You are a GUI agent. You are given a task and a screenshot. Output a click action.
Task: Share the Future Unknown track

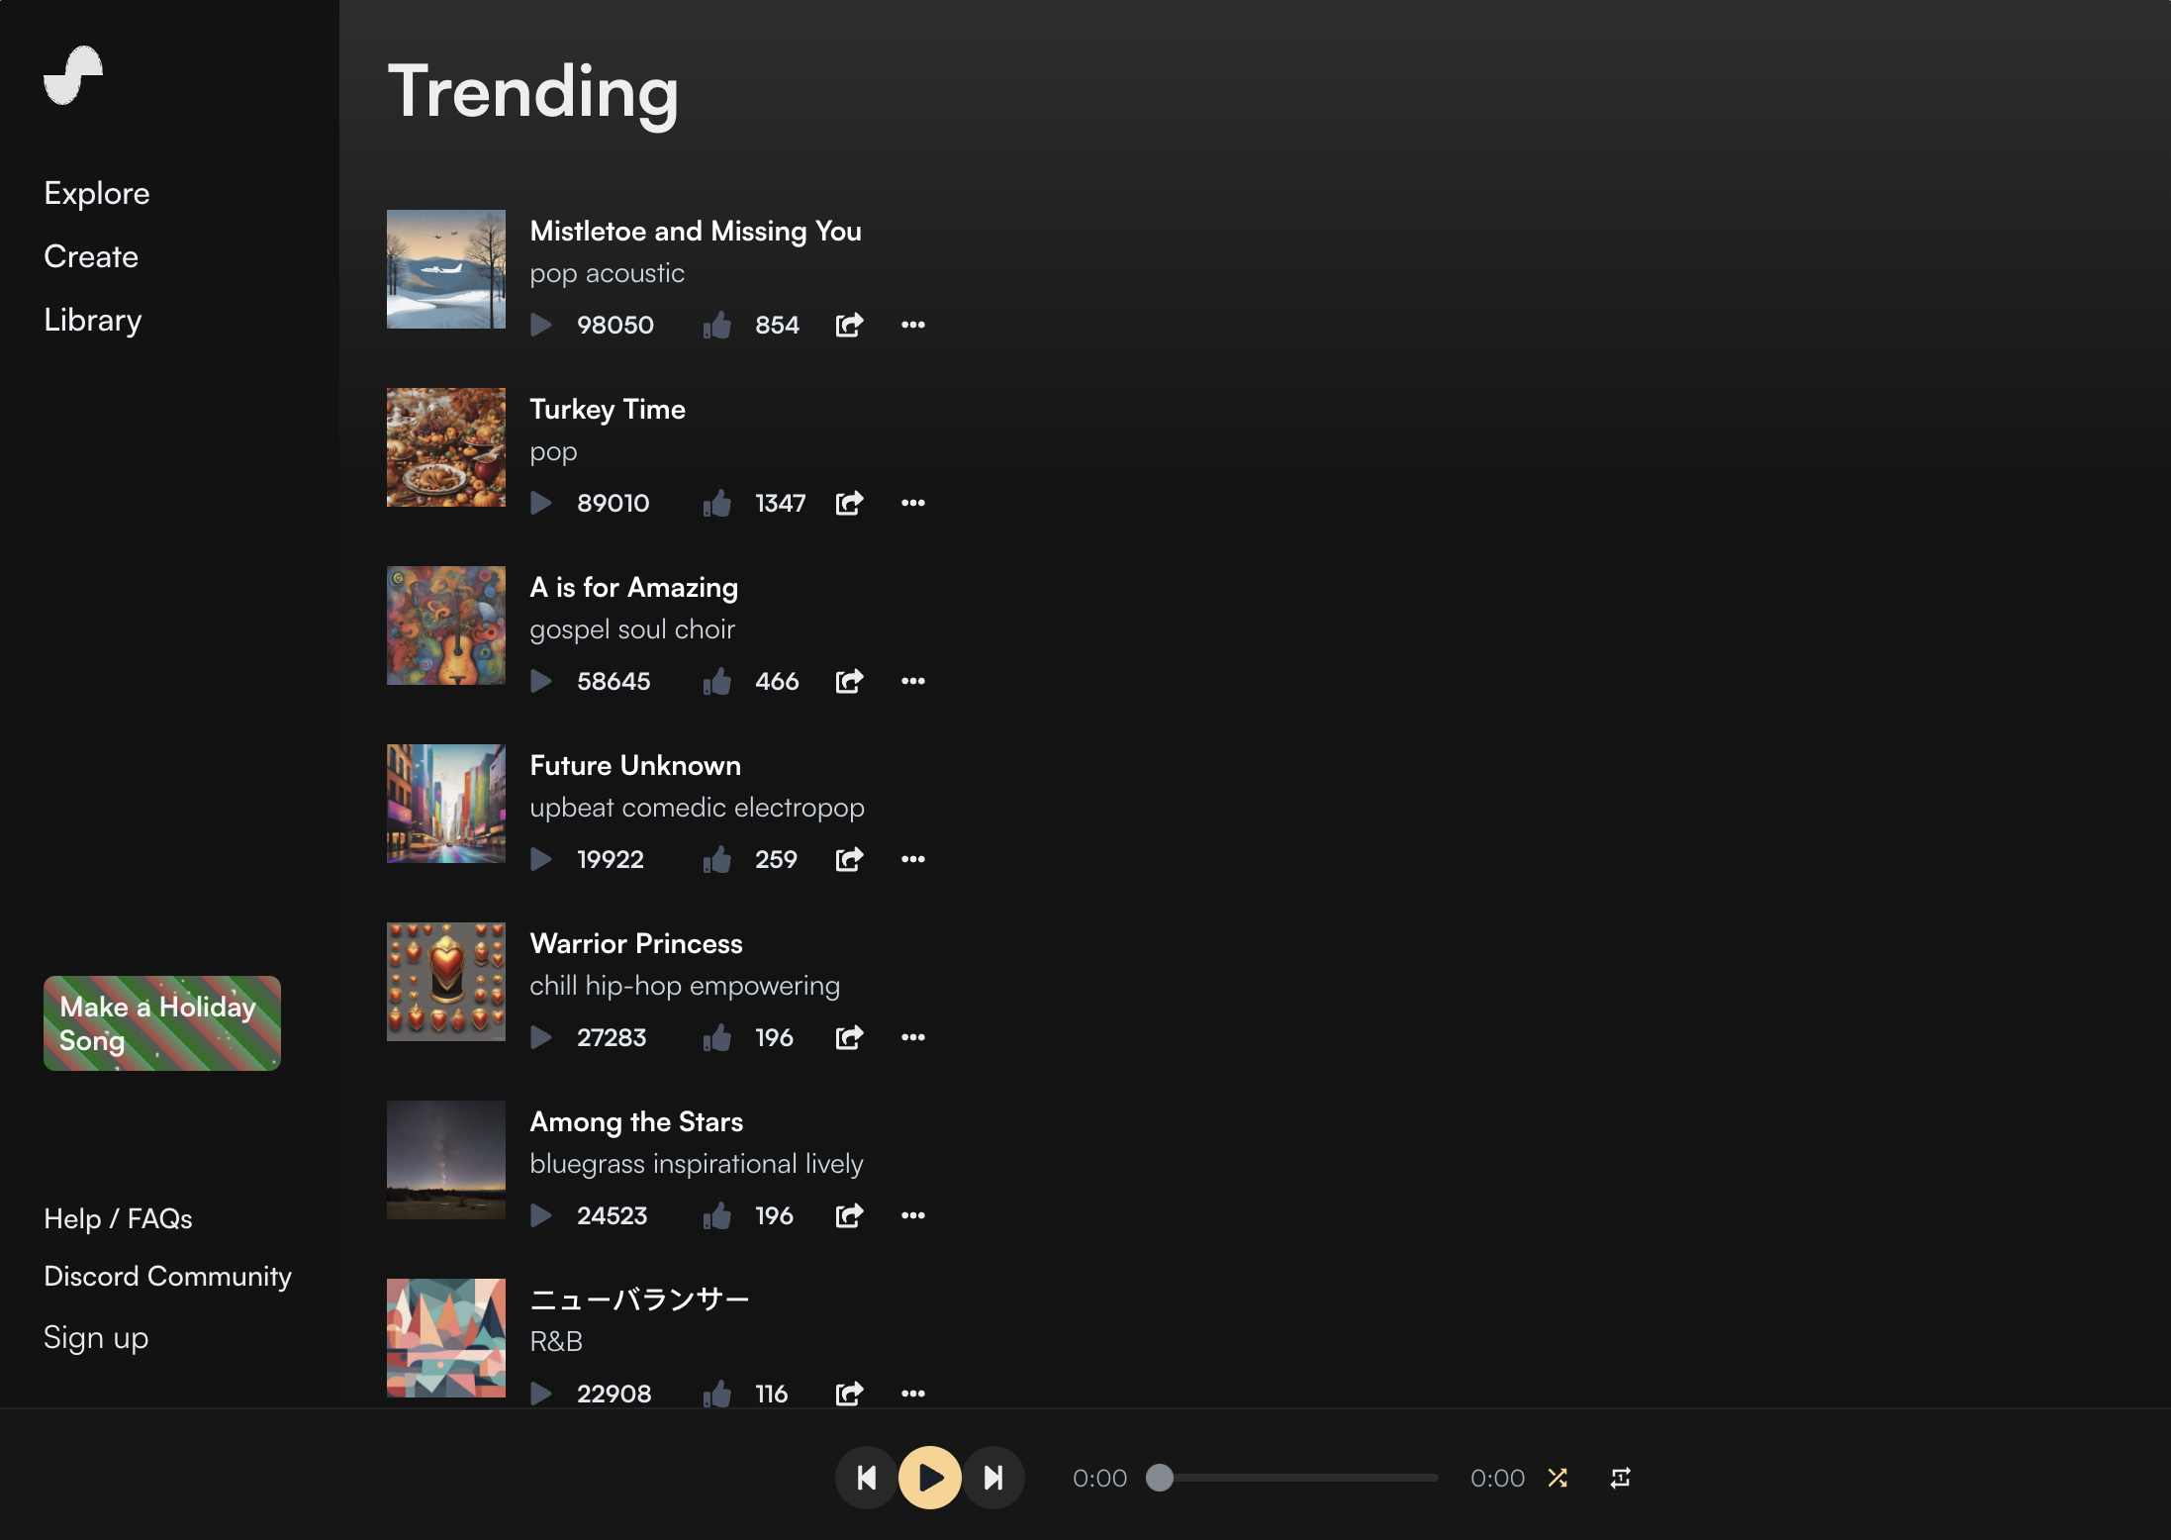(849, 859)
